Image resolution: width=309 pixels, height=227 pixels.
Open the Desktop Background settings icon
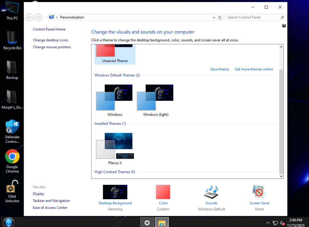115,192
